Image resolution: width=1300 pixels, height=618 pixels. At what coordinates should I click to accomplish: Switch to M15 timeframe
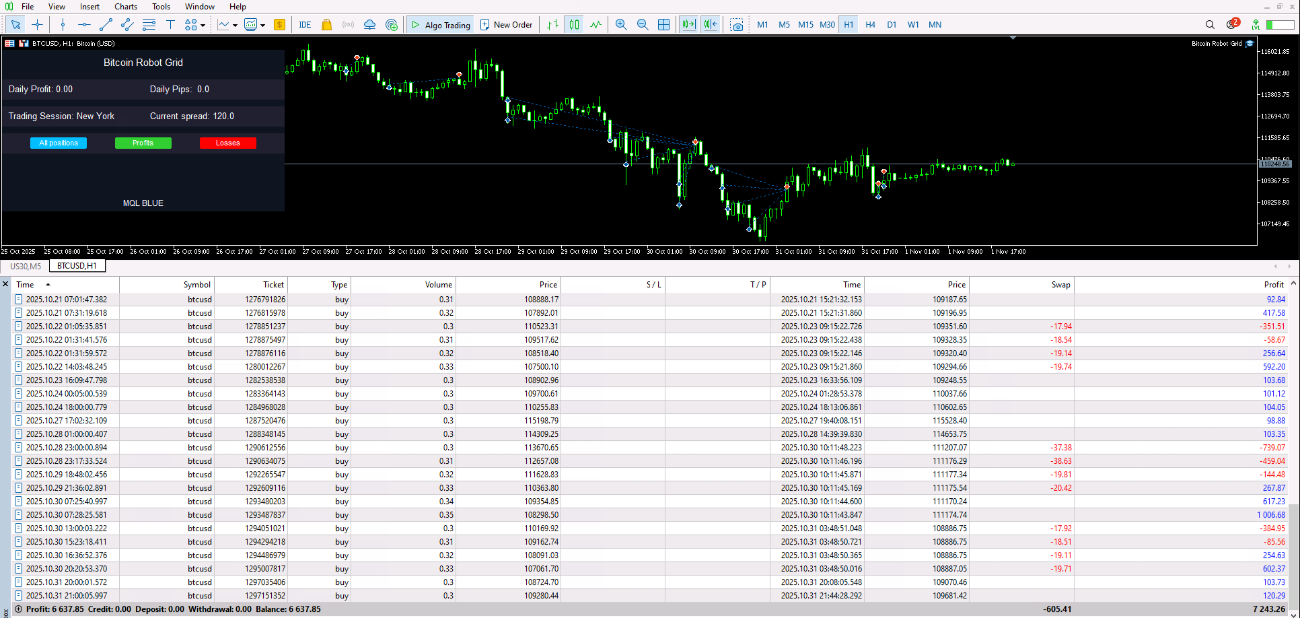point(805,25)
